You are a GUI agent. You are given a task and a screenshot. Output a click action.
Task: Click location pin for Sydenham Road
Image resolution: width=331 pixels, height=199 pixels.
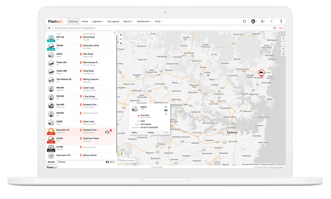[80, 139]
